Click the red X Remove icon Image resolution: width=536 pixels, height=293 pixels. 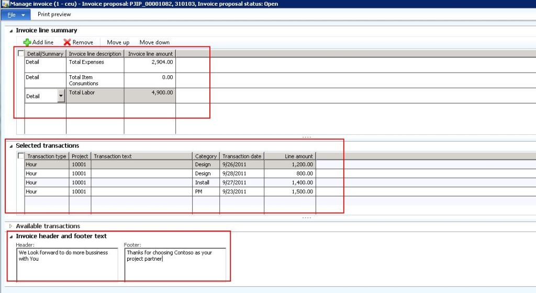click(67, 42)
